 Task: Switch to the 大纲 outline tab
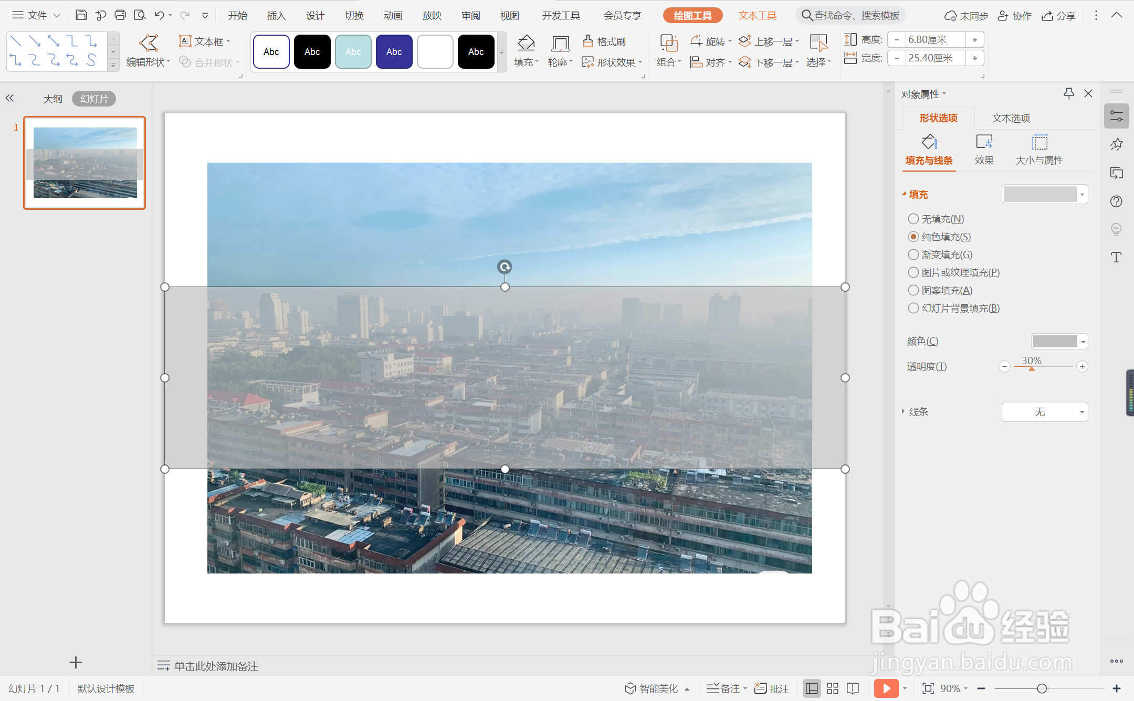pyautogui.click(x=52, y=99)
